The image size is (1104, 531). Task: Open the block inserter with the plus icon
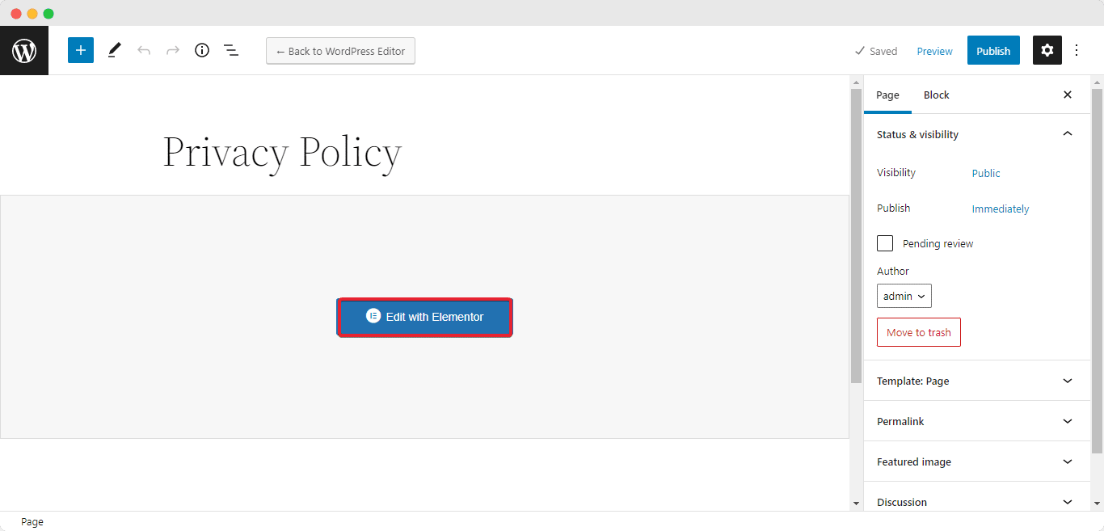[80, 49]
